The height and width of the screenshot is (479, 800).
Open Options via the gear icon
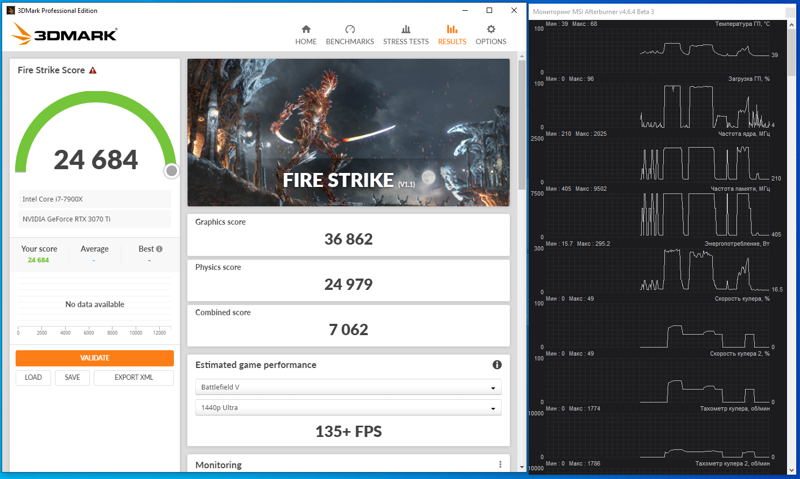pyautogui.click(x=491, y=29)
